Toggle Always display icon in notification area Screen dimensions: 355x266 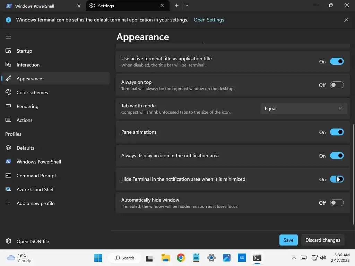click(x=337, y=156)
